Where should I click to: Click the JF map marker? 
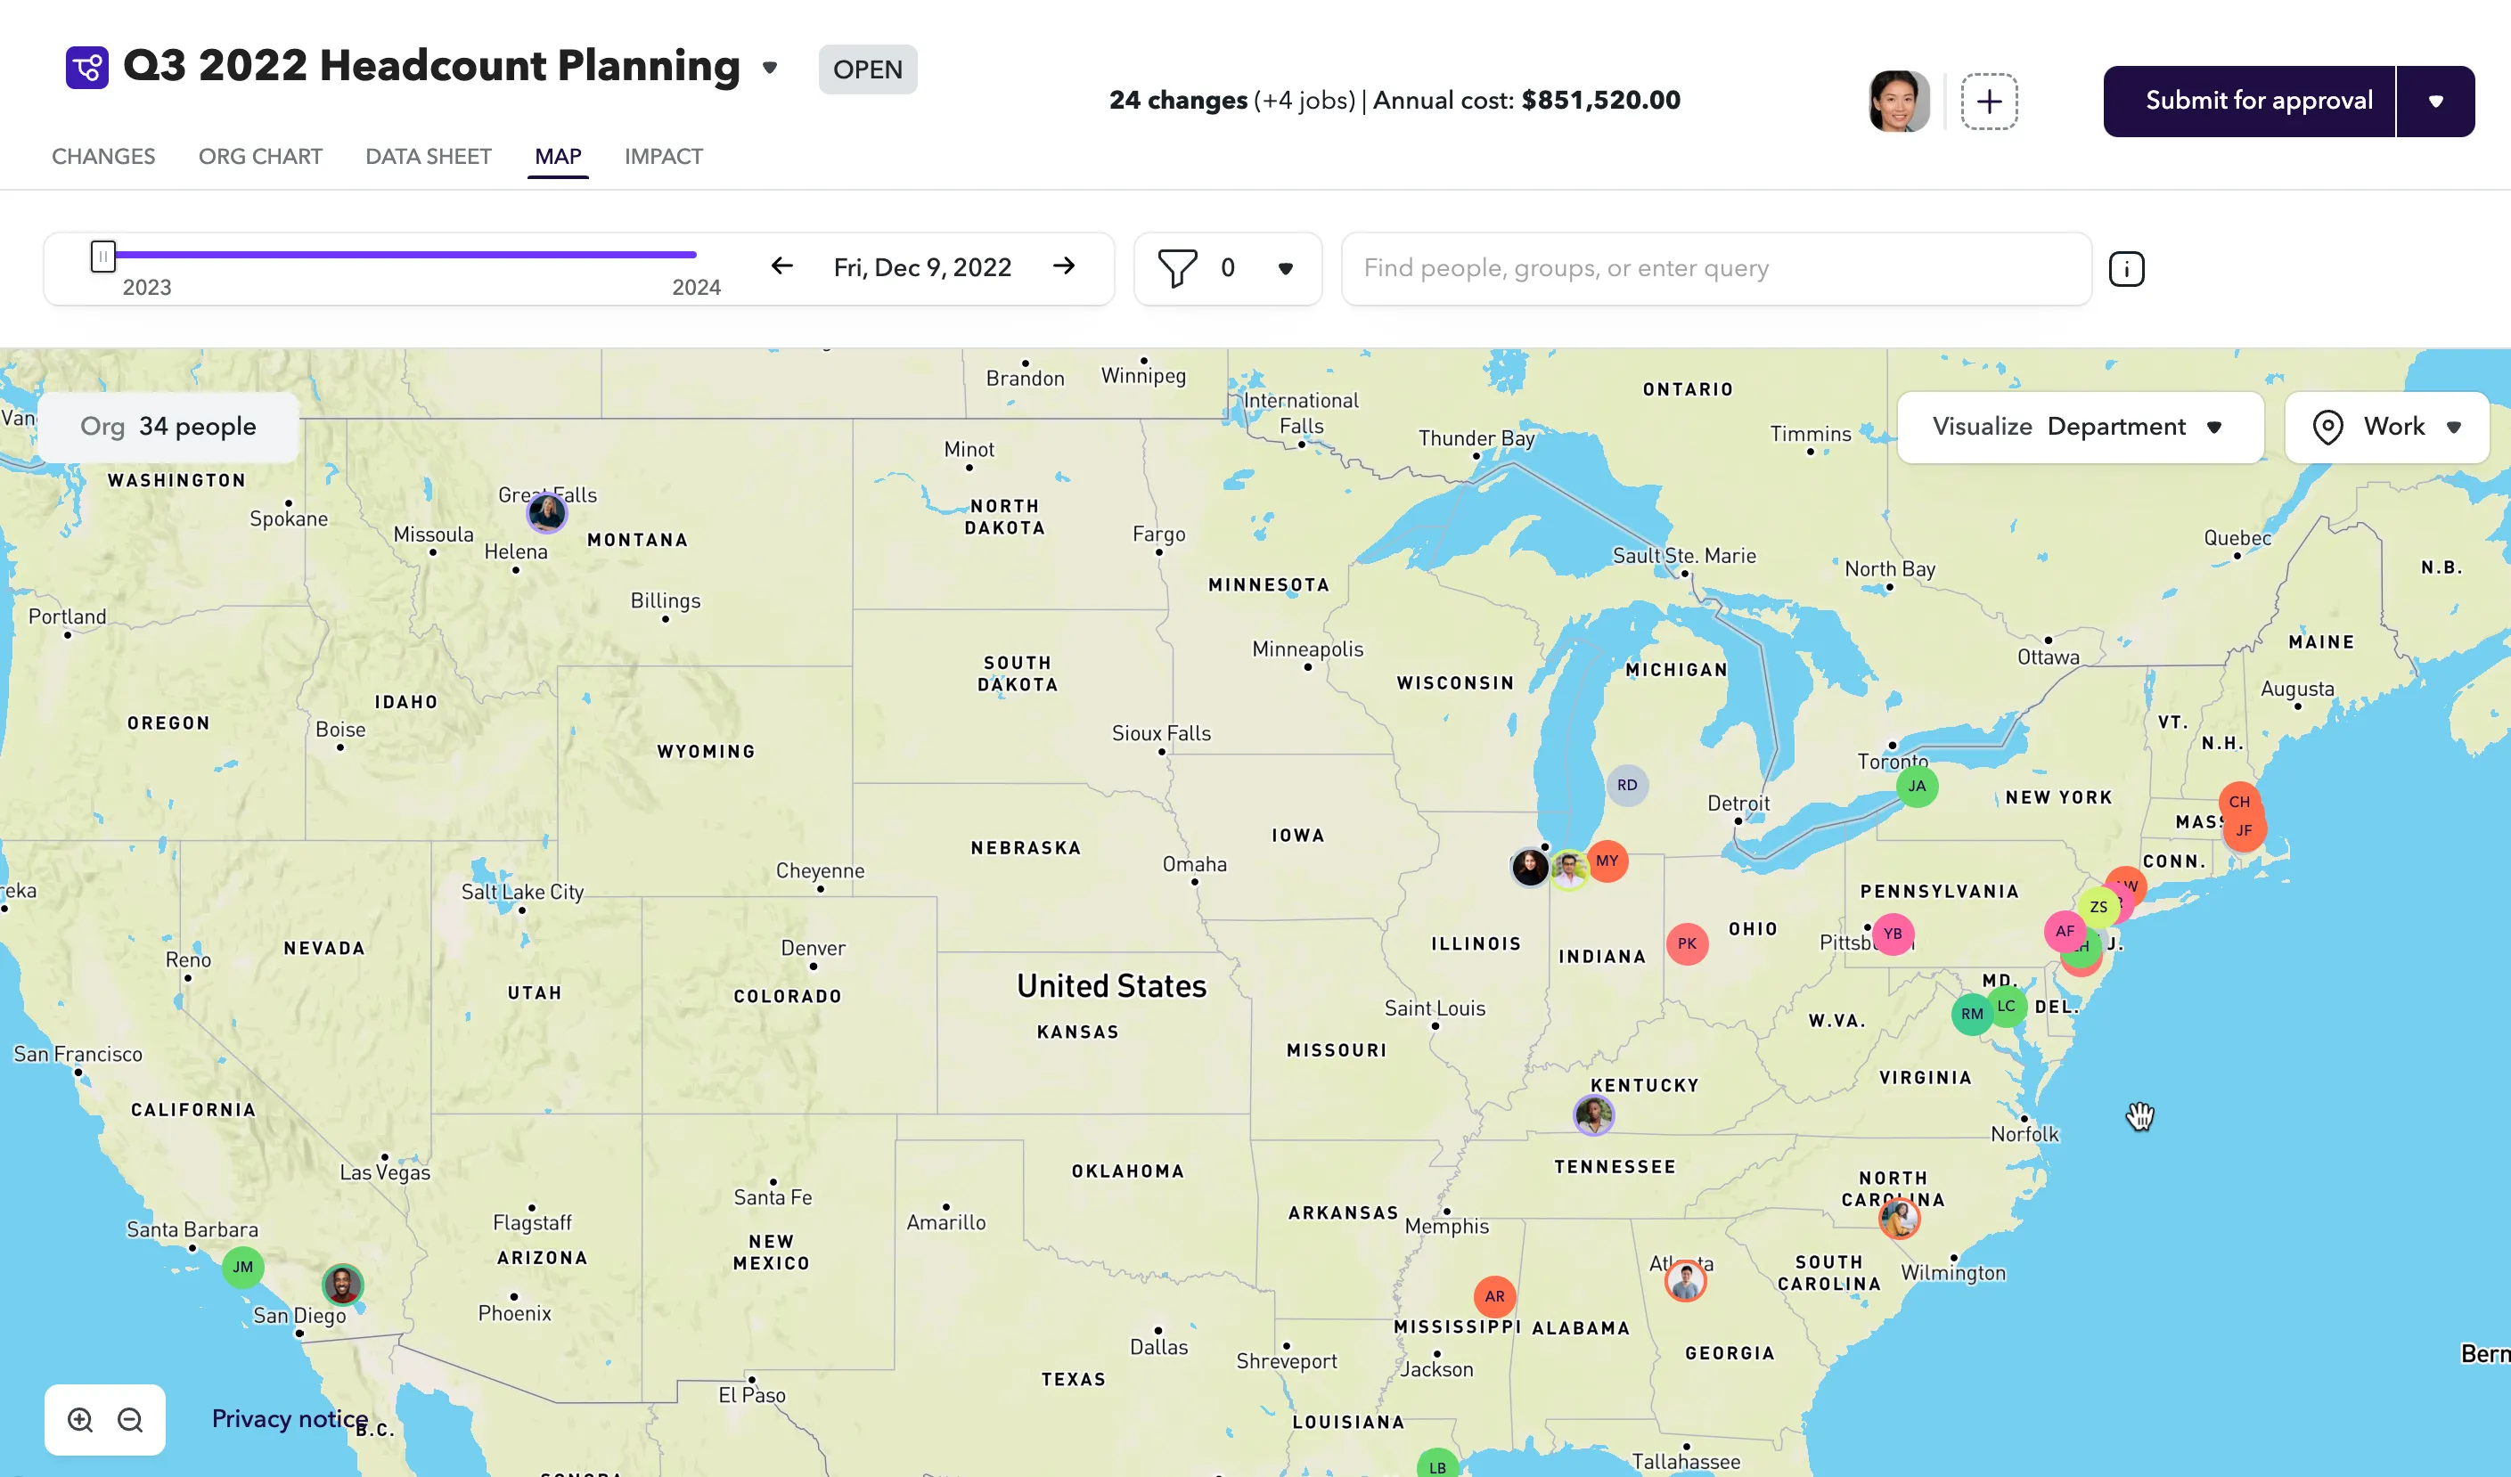coord(2244,830)
